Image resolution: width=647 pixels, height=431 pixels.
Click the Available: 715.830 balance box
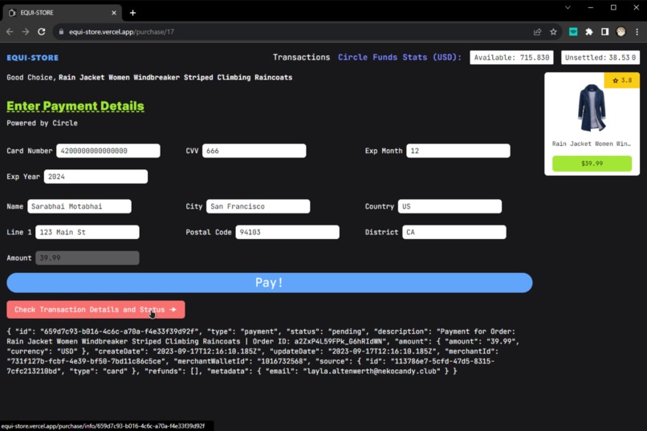[x=511, y=58]
